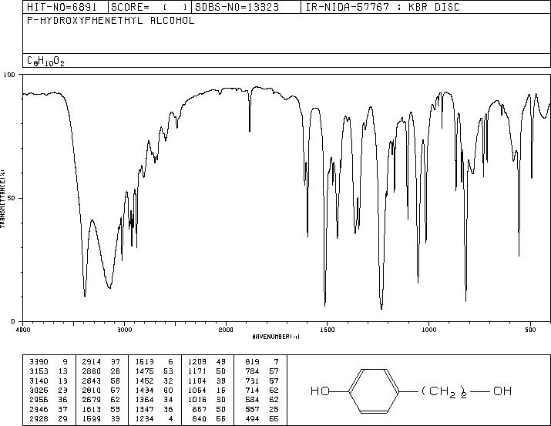
Task: Click the 4000 tick label on the wavenumber axis
Action: tap(23, 330)
